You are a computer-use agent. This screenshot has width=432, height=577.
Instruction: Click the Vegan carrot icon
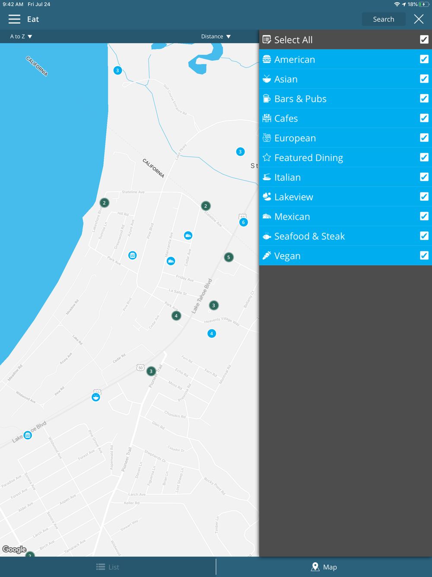point(267,256)
